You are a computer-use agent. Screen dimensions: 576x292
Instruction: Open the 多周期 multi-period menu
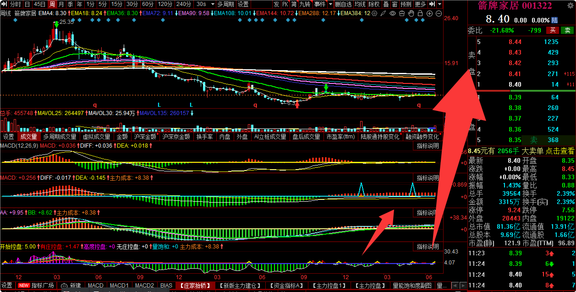click(x=225, y=4)
